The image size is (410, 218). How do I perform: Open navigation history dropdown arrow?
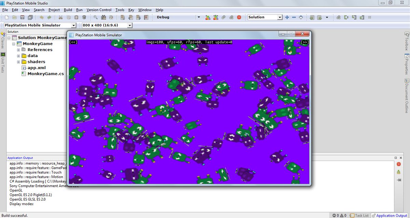tap(327, 17)
